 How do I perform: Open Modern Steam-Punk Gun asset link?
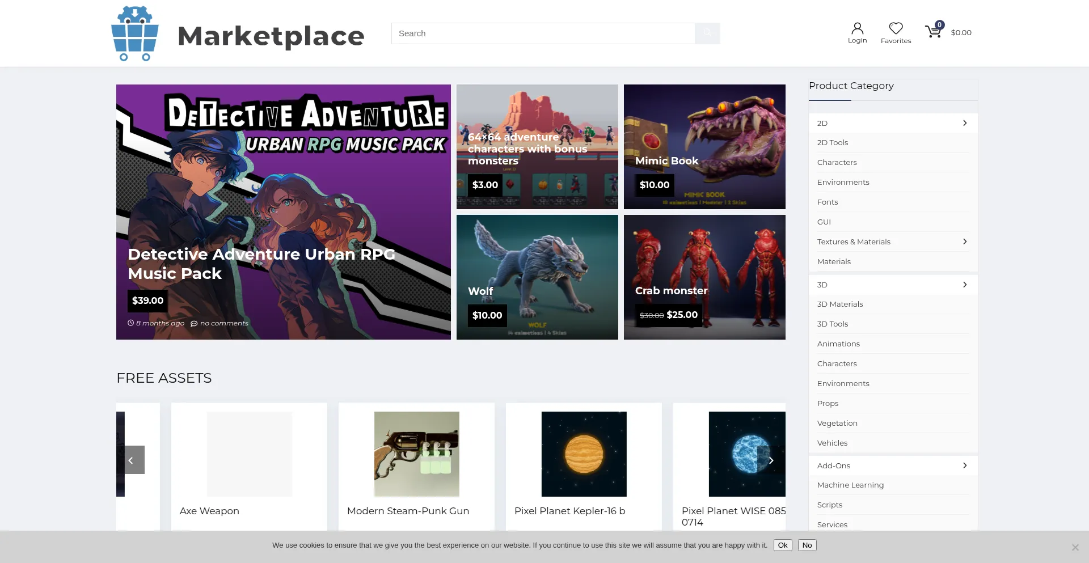coord(408,511)
